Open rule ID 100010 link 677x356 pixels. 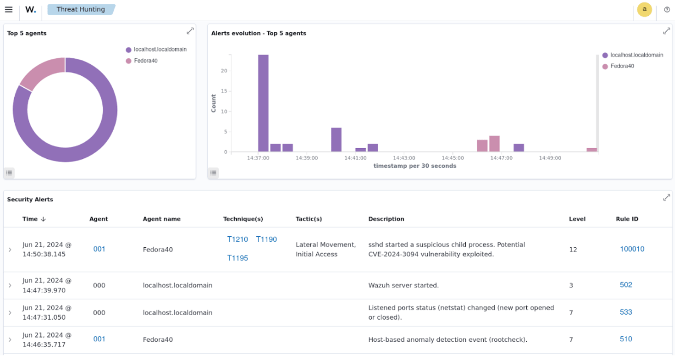click(x=632, y=249)
